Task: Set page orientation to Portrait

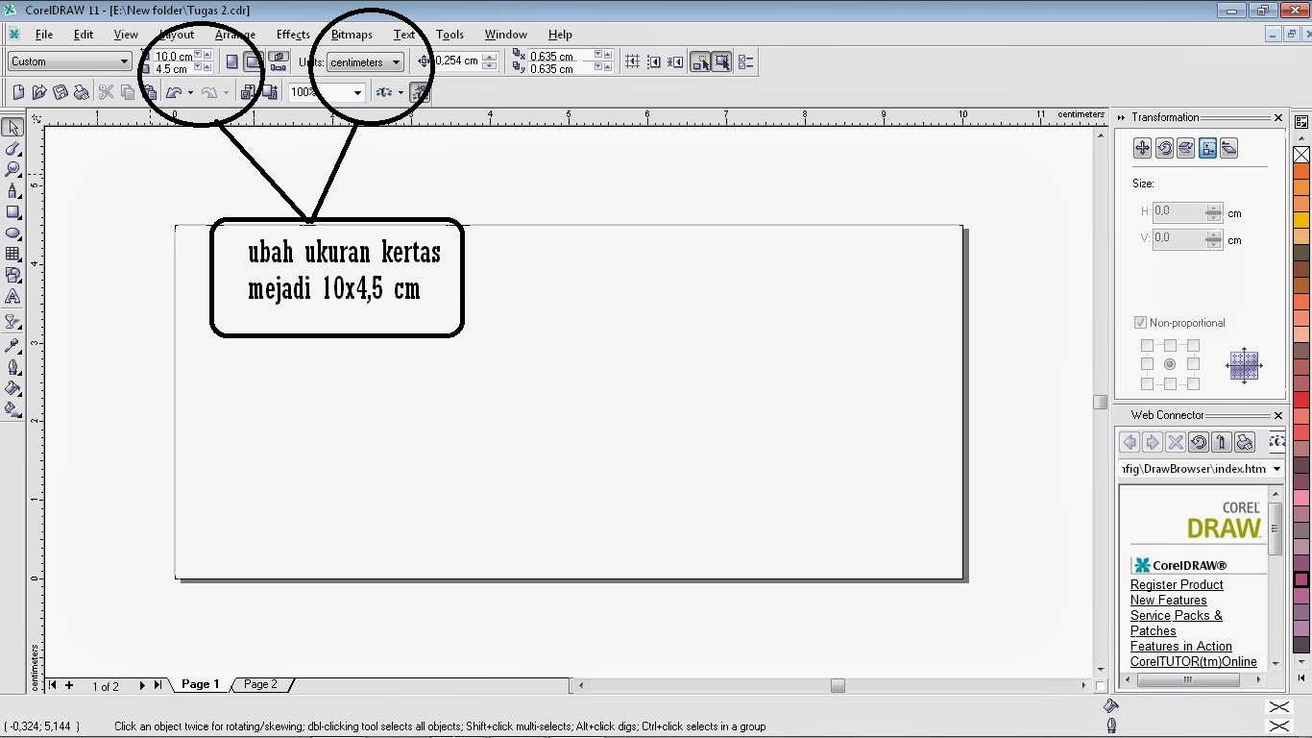Action: (x=231, y=61)
